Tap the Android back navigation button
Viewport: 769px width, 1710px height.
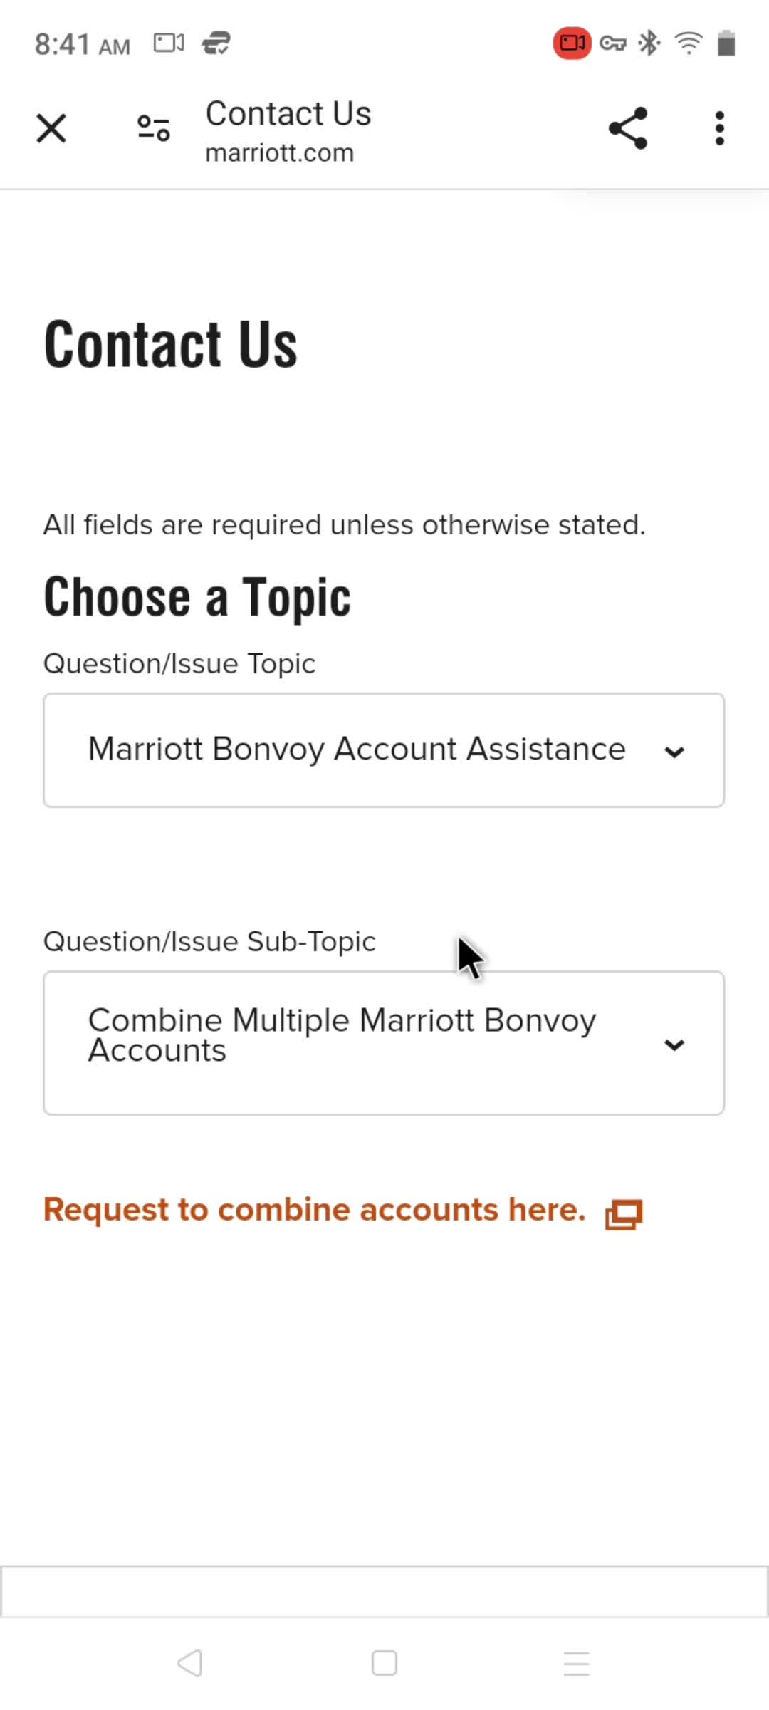point(191,1664)
